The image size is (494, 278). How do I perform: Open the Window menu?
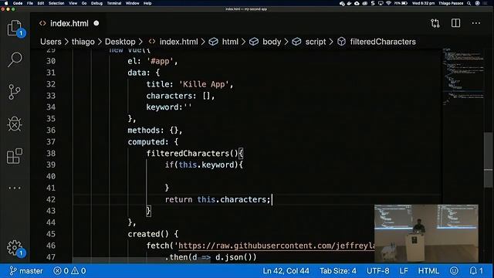coord(132,3)
